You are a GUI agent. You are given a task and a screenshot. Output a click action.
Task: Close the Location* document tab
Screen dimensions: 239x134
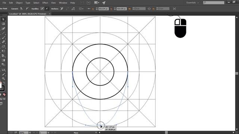(50, 14)
